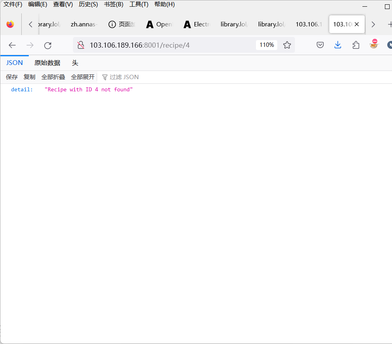392x344 pixels.
Task: Click the detail key
Action: click(x=22, y=90)
